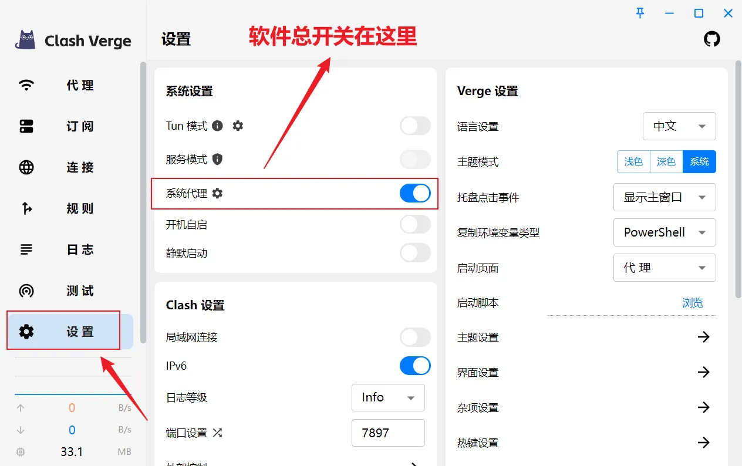Open the GitHub repository icon

[711, 39]
